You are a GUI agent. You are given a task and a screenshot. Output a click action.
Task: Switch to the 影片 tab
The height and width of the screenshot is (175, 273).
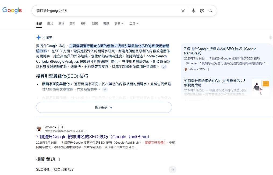(x=50, y=24)
